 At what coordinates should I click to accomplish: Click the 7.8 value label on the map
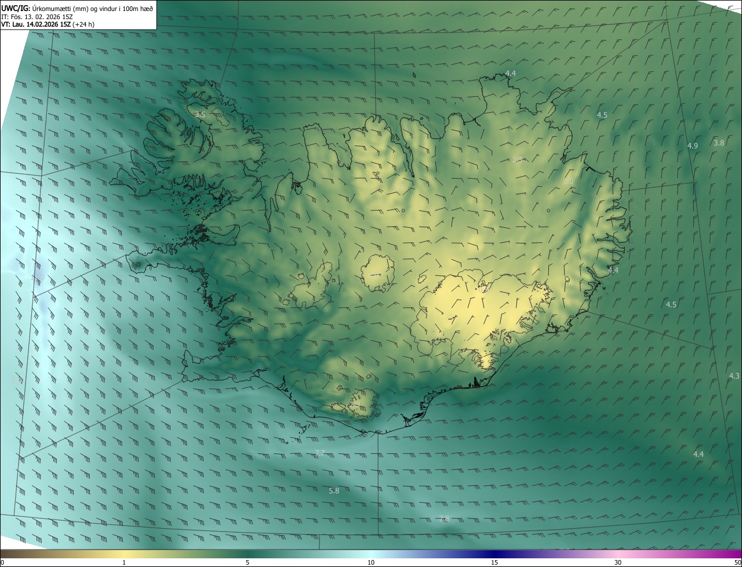[444, 518]
